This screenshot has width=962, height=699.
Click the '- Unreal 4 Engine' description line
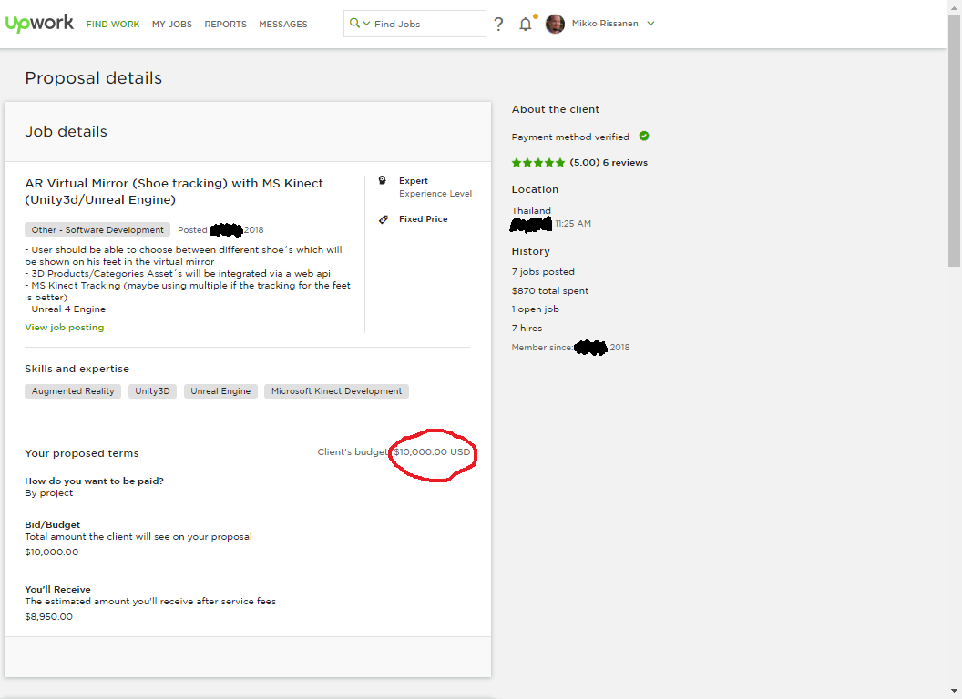[65, 309]
